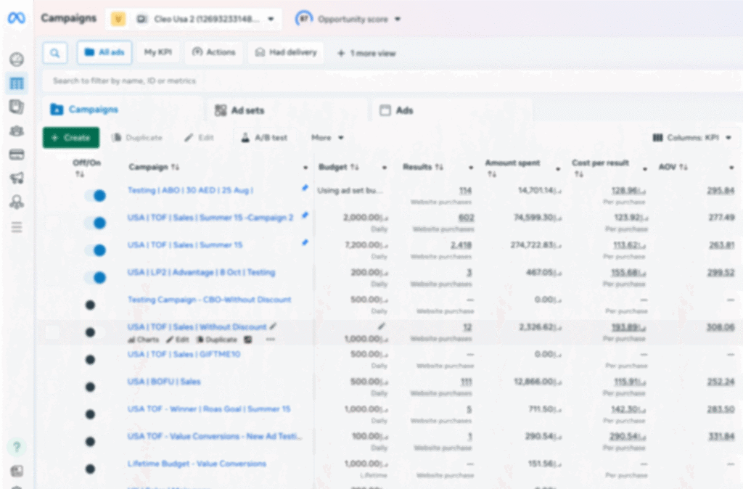This screenshot has width=743, height=489.
Task: Click pencil icon beside Without Discount campaign name
Action: click(274, 327)
